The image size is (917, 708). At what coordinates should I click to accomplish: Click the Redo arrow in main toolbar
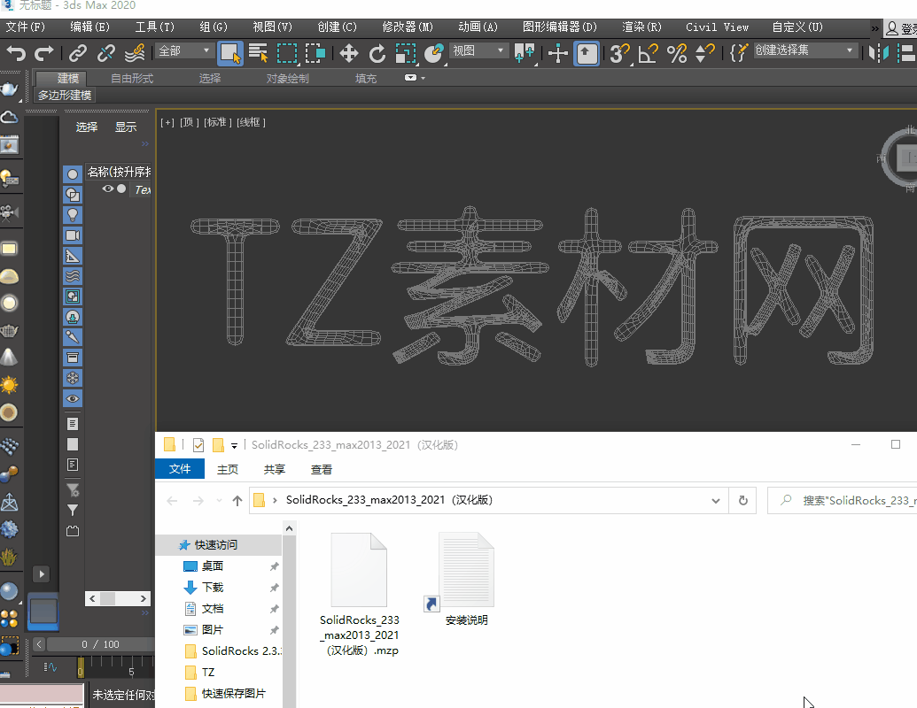click(x=44, y=53)
